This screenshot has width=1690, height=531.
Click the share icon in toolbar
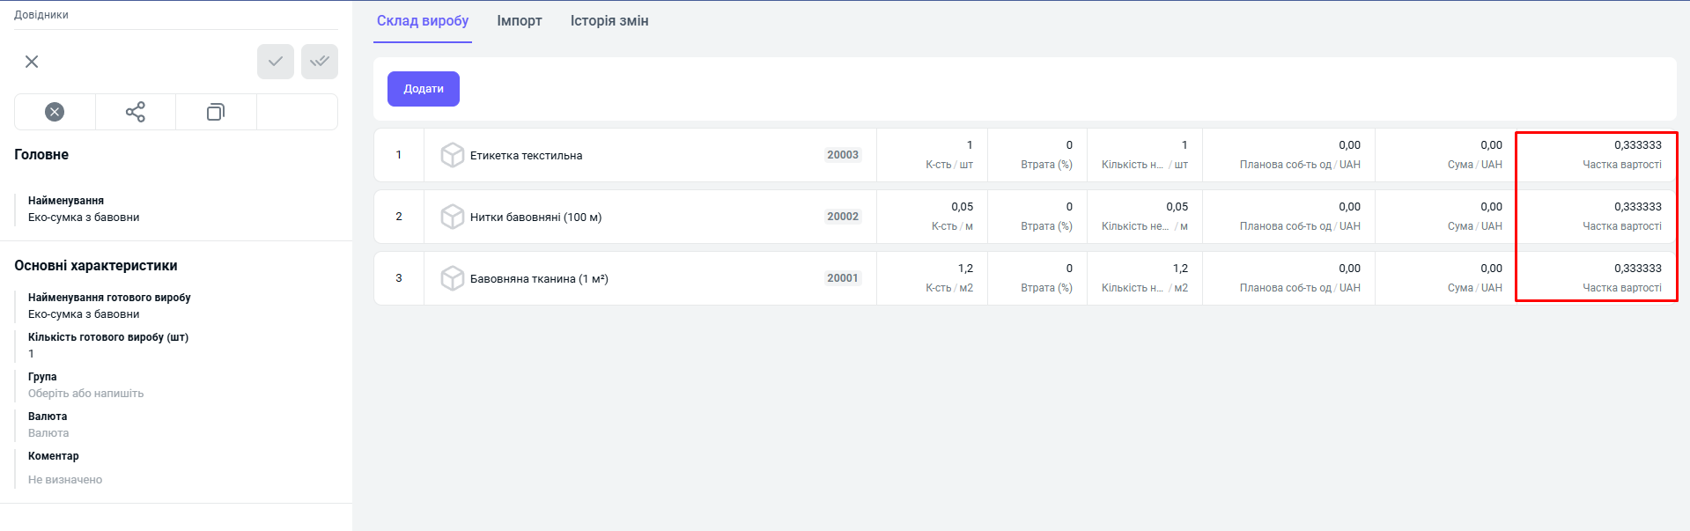pos(136,112)
